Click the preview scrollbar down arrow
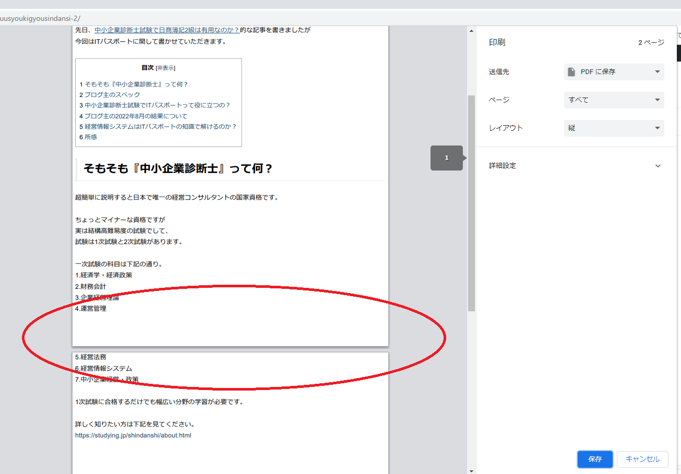This screenshot has height=474, width=681. click(472, 470)
